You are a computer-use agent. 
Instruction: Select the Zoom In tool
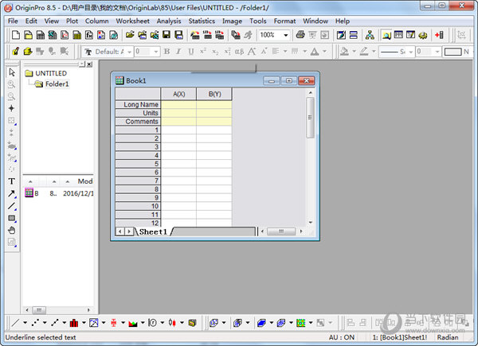coord(12,84)
